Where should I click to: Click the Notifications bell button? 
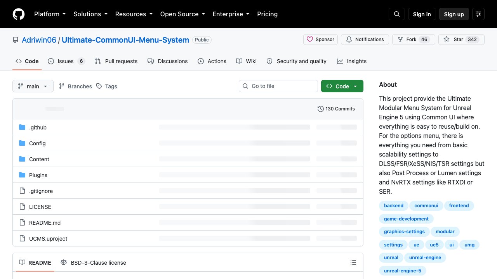365,40
